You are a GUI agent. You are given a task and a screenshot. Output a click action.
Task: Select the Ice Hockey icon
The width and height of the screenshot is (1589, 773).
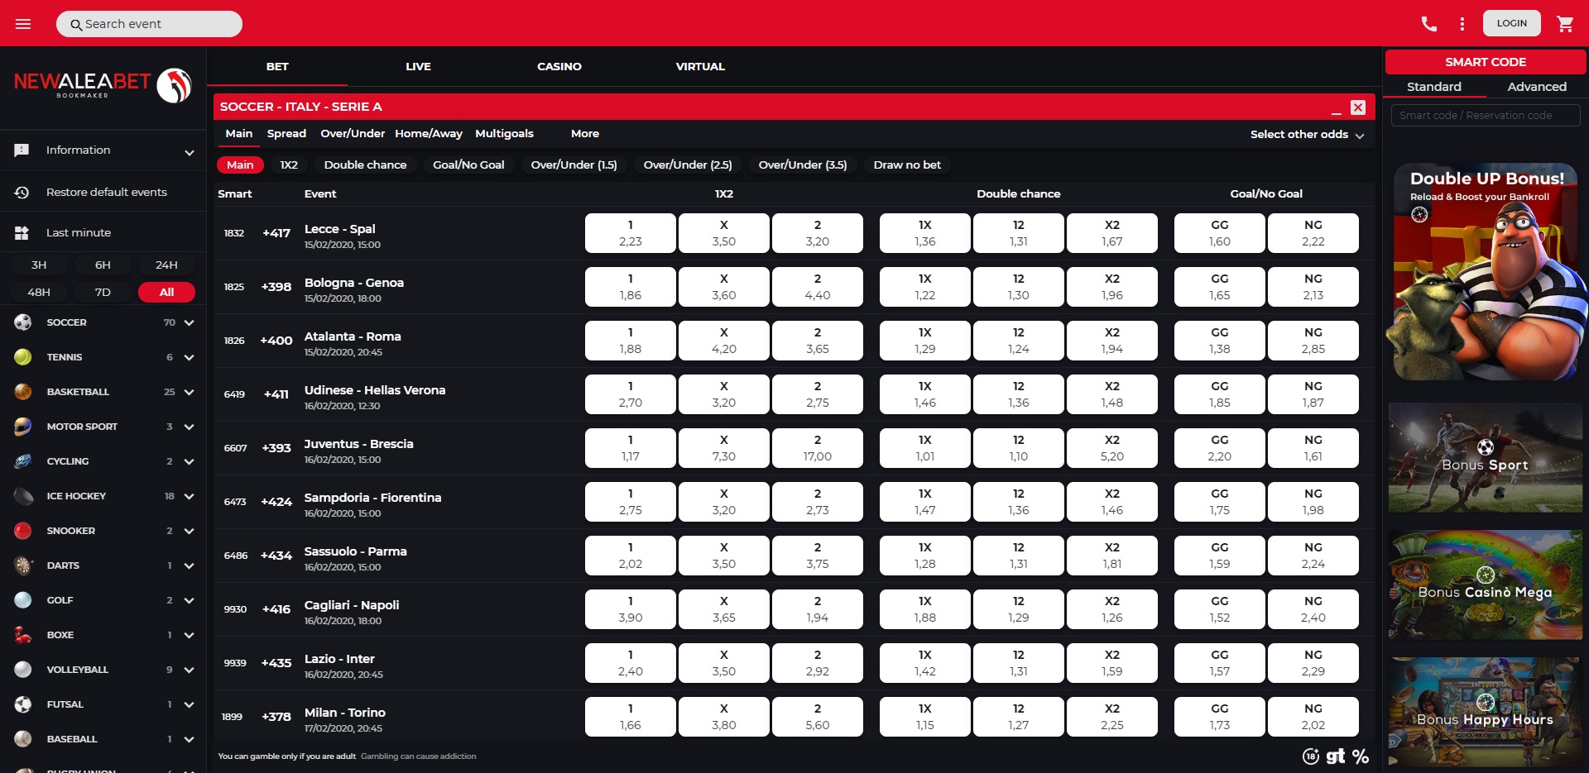(x=23, y=496)
